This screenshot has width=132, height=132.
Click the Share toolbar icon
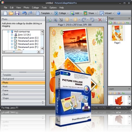point(85,13)
